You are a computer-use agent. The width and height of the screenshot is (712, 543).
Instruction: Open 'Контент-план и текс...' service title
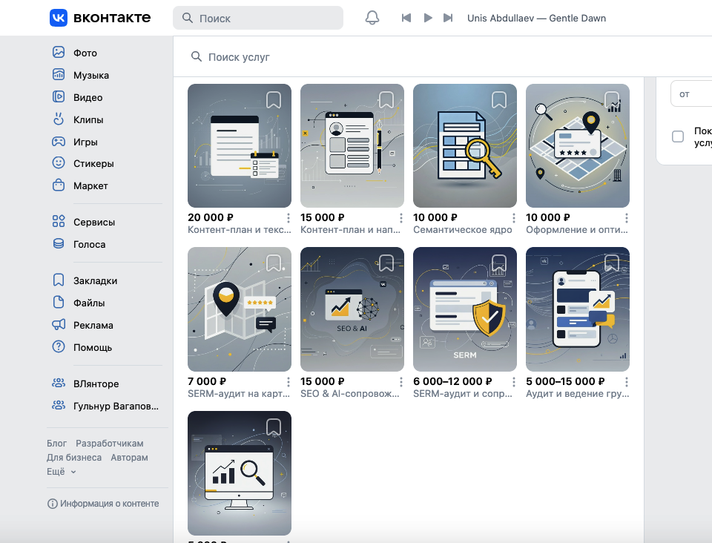click(240, 230)
